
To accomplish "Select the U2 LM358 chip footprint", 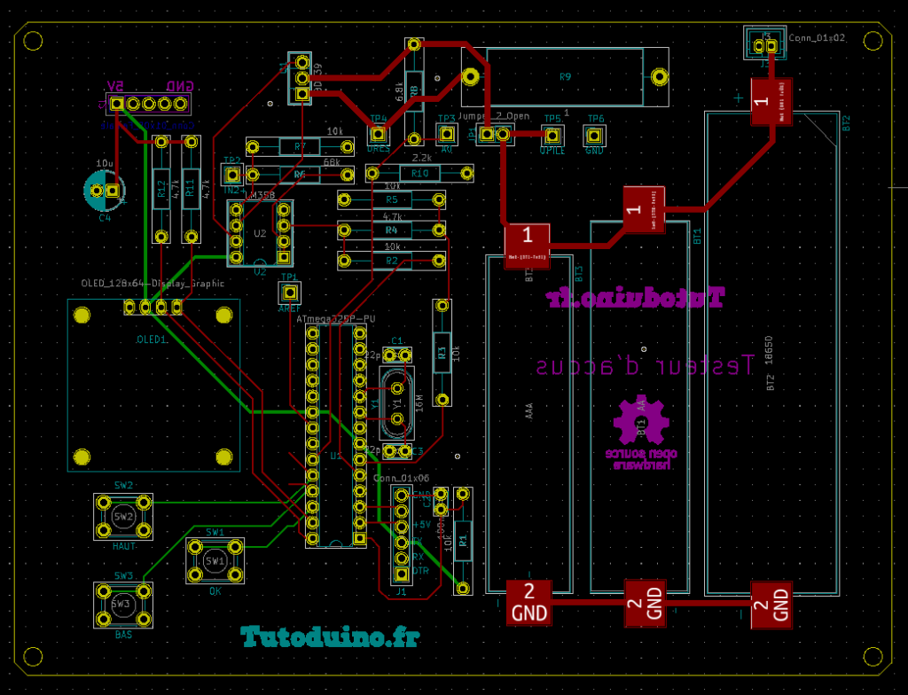I will coord(260,233).
